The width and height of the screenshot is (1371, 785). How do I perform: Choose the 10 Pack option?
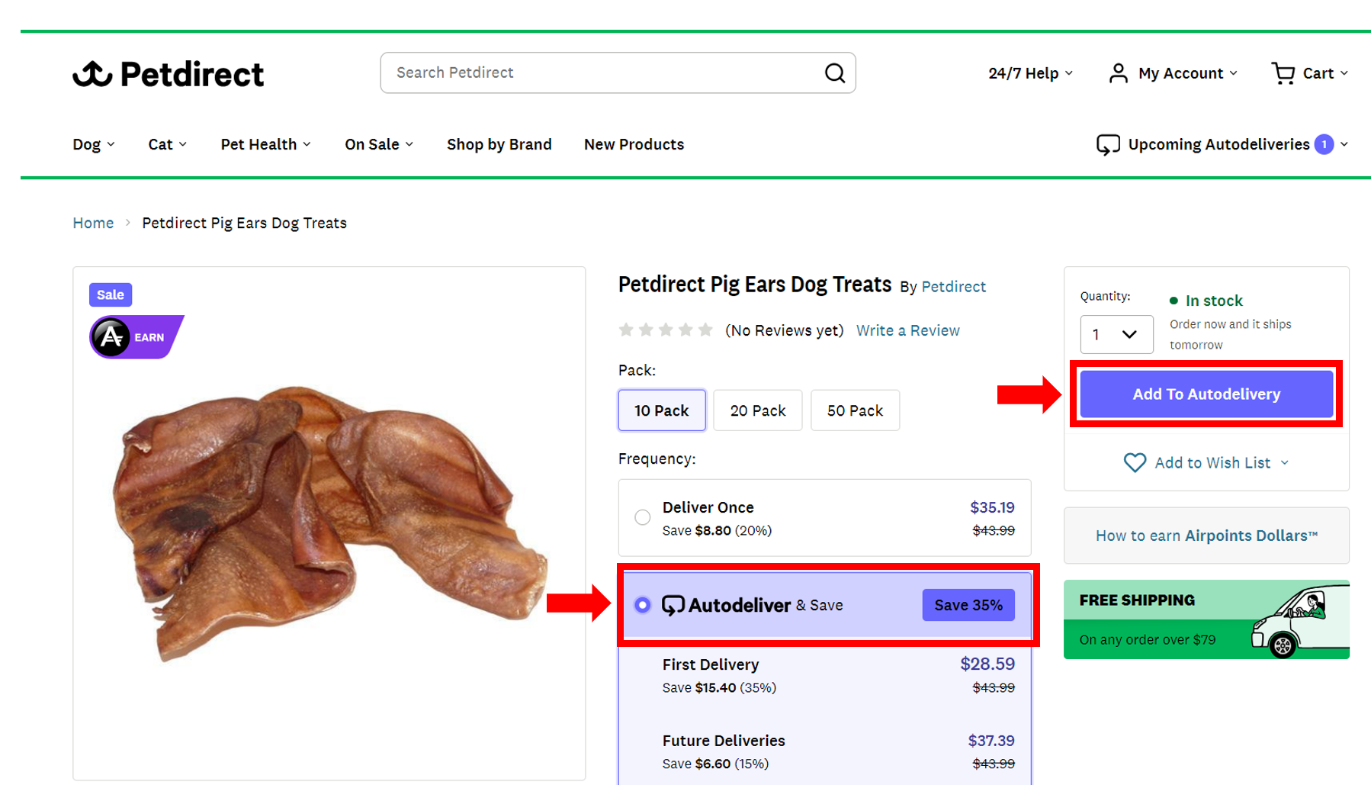click(x=662, y=410)
